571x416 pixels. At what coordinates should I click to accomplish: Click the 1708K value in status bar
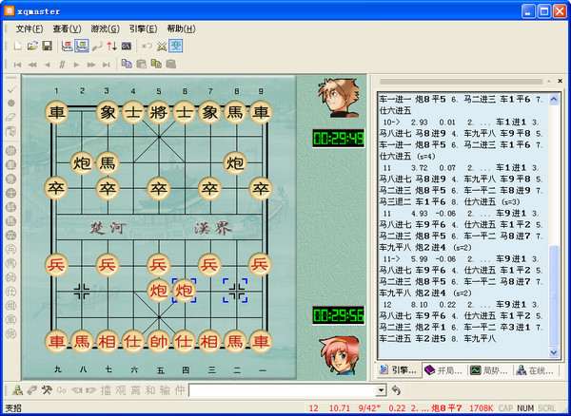point(481,408)
